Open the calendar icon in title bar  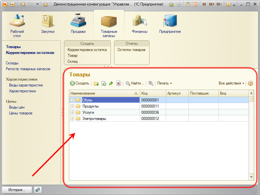[195, 4]
